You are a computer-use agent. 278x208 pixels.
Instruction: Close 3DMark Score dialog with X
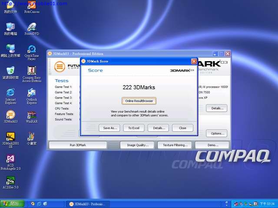pyautogui.click(x=194, y=61)
